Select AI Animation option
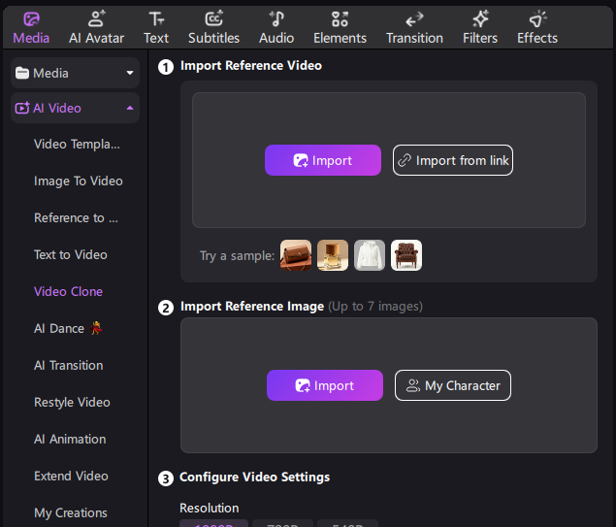 click(x=70, y=439)
